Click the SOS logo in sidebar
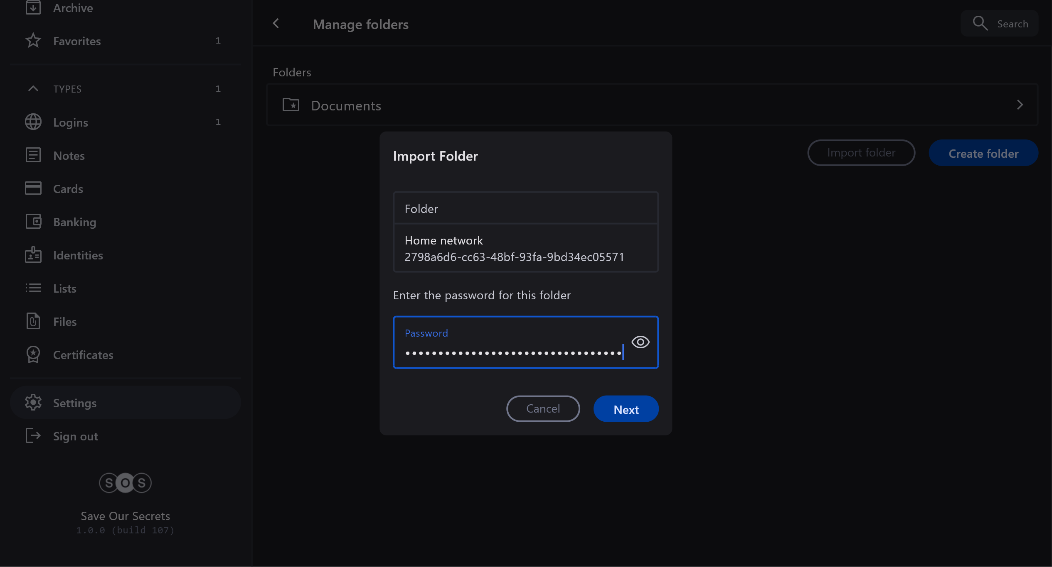 coord(125,483)
